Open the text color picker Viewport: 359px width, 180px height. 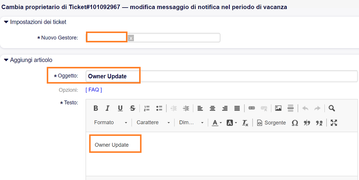pos(216,123)
